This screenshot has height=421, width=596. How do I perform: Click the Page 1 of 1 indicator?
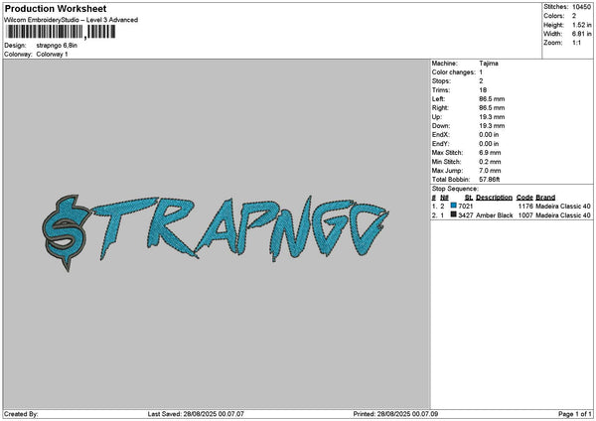click(575, 414)
